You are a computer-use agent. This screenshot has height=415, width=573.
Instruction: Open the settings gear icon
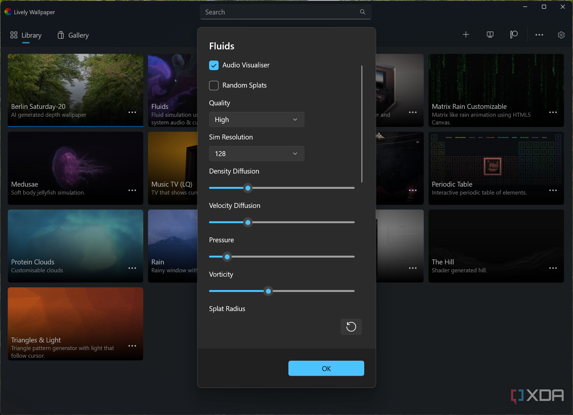[561, 35]
